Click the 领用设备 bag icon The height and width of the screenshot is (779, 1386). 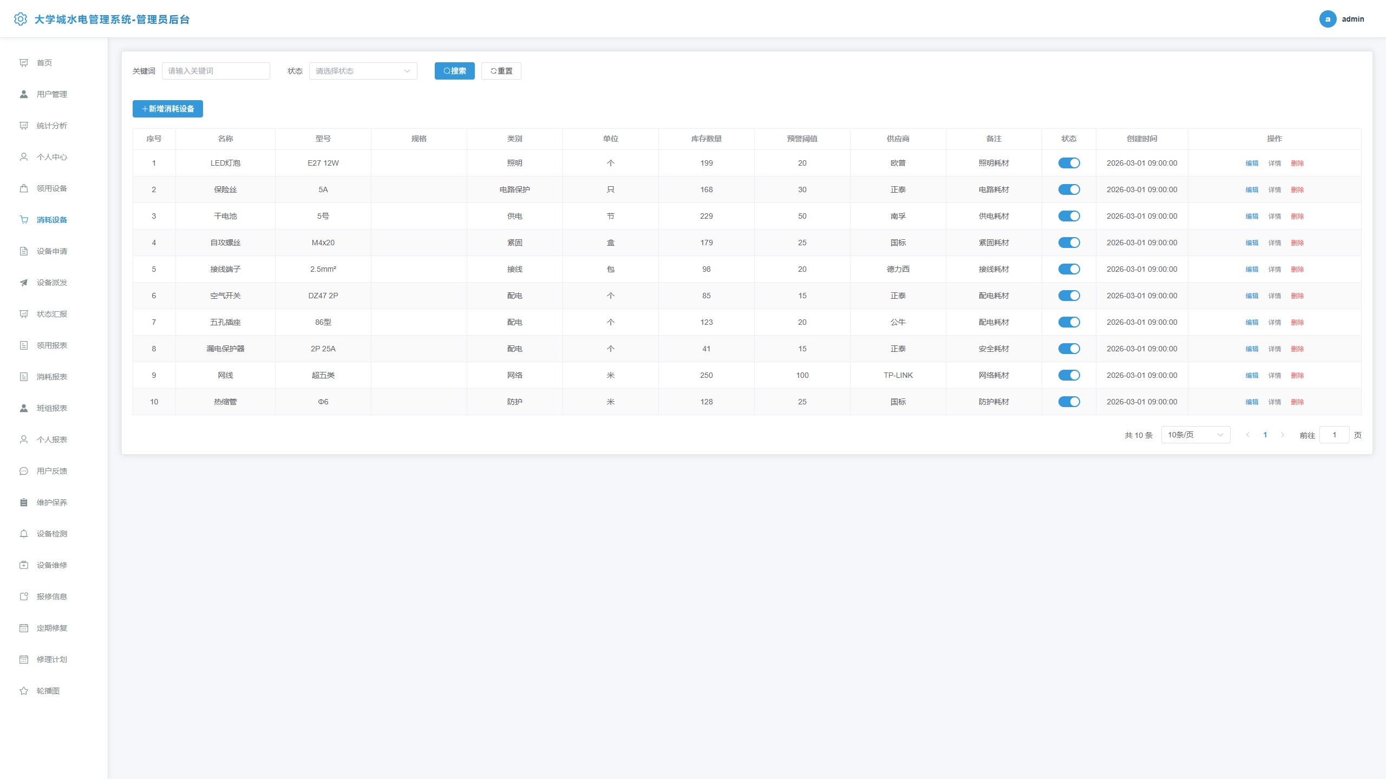point(24,188)
